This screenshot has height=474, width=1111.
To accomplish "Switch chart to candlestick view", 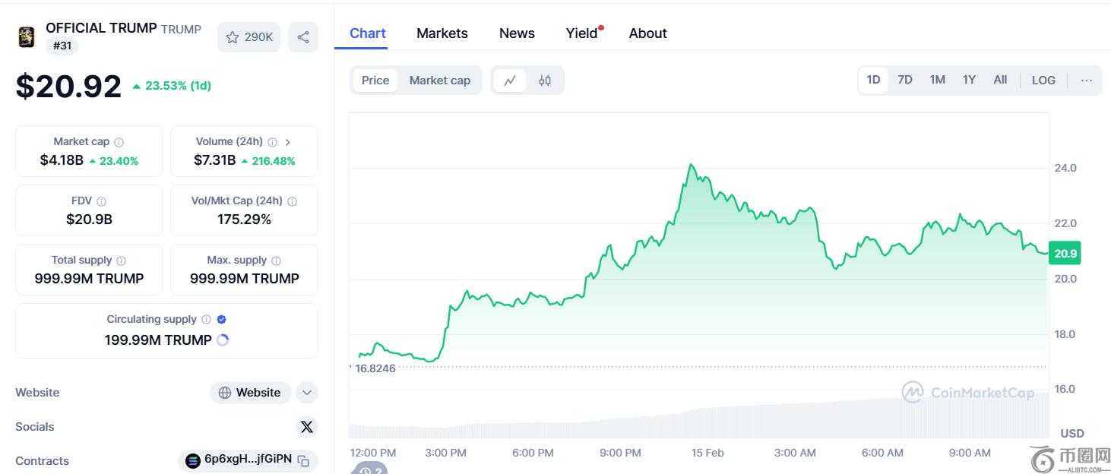I will [545, 81].
